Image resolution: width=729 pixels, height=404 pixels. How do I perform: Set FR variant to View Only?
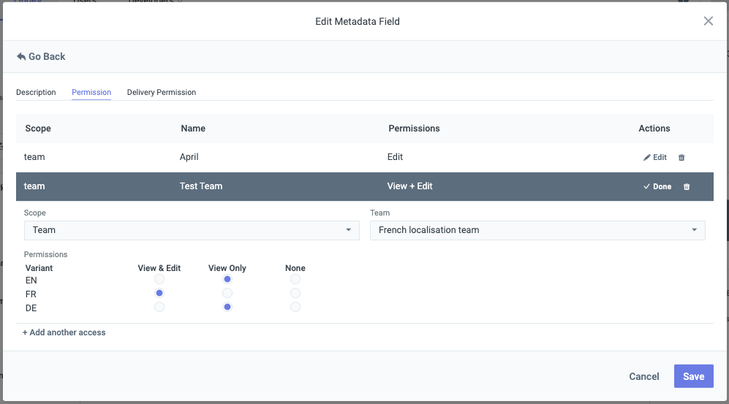click(x=227, y=293)
